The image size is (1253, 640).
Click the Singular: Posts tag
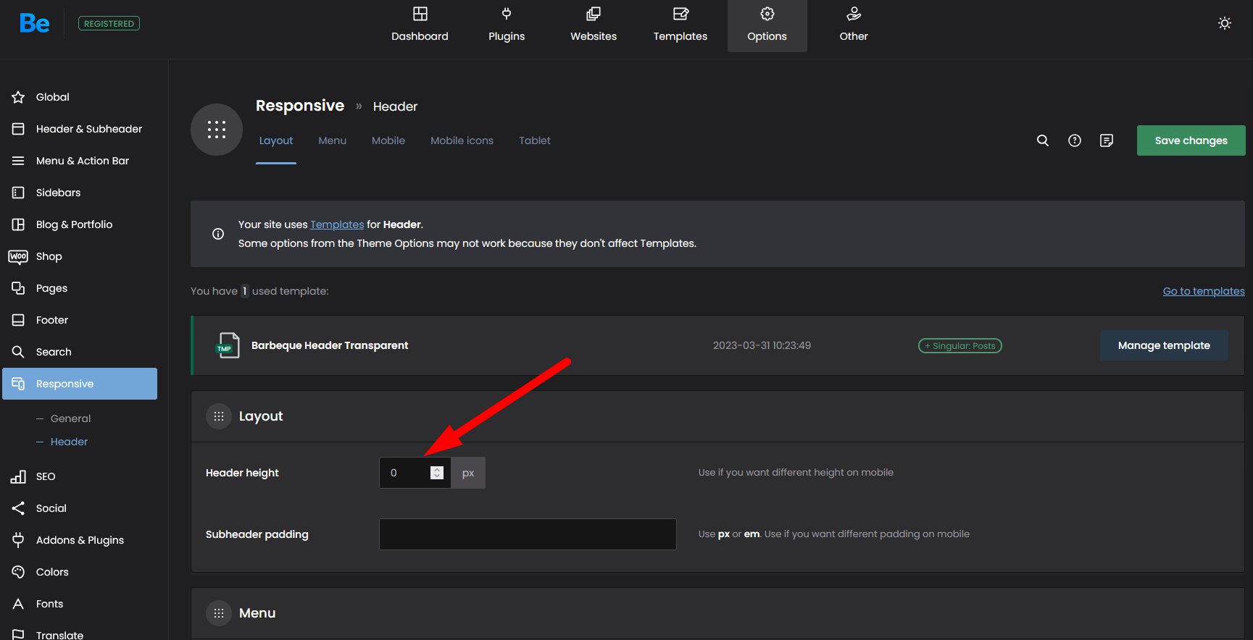(x=960, y=346)
